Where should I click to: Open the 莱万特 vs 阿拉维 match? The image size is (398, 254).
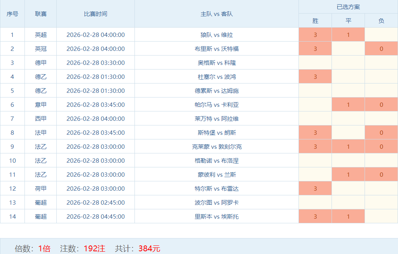click(x=216, y=118)
